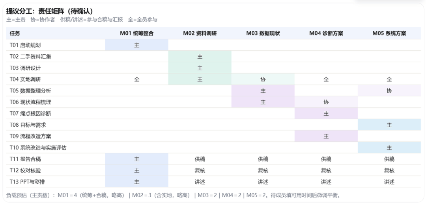Click the 全 cell under M04 in T04 row

coord(326,79)
